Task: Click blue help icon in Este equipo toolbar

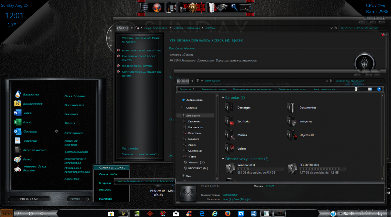Action: [x=379, y=89]
